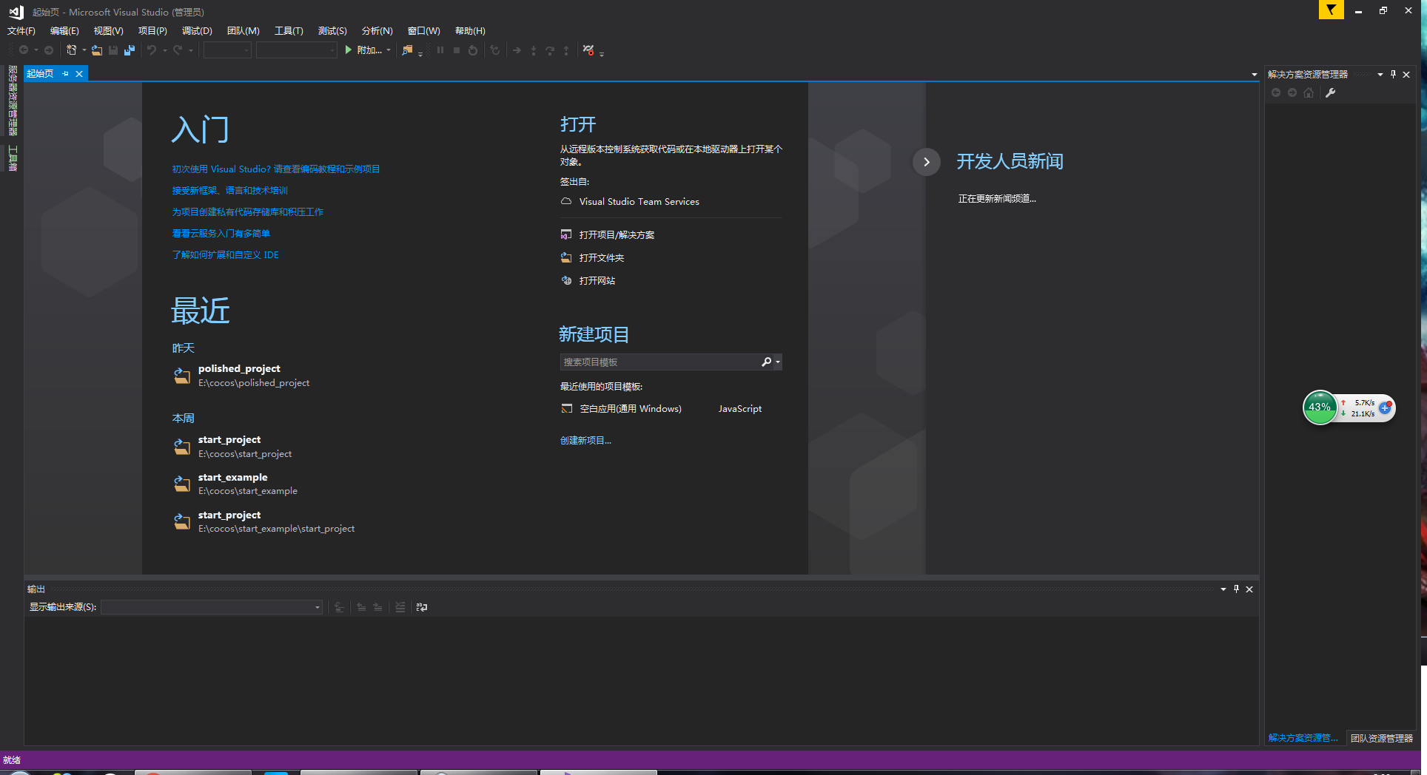
Task: Click the Step Into toolbar icon
Action: pyautogui.click(x=534, y=50)
